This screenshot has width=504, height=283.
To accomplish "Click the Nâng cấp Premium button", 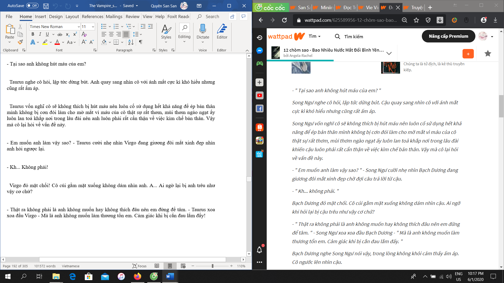I will point(448,36).
